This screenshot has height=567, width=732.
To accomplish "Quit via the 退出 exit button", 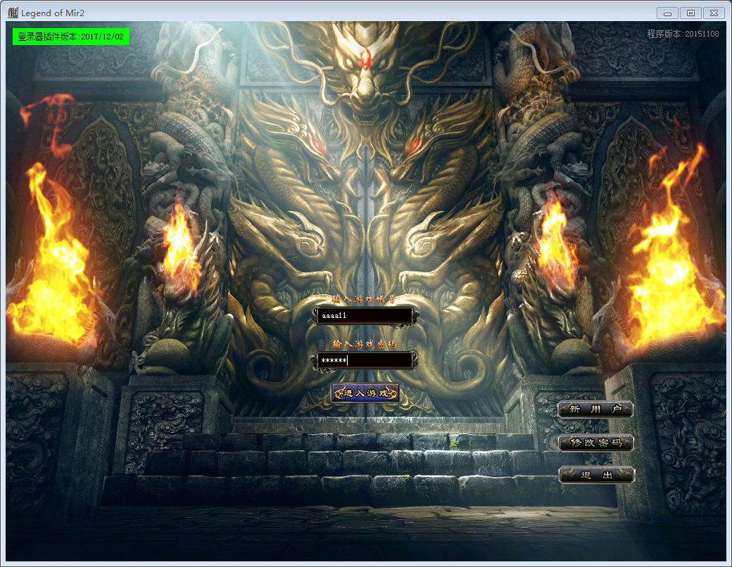I will point(595,475).
